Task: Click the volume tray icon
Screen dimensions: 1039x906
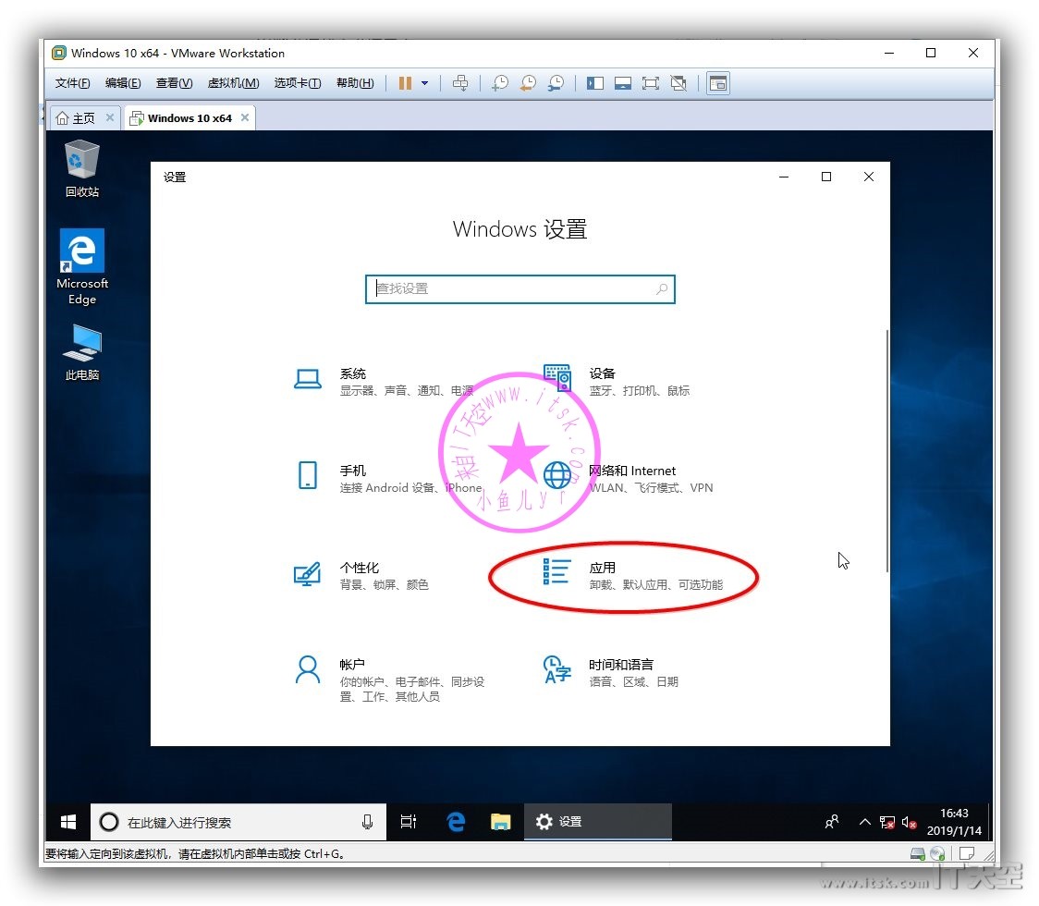Action: point(910,823)
